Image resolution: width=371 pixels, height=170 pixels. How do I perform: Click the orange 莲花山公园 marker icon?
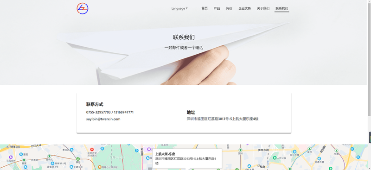point(100,167)
